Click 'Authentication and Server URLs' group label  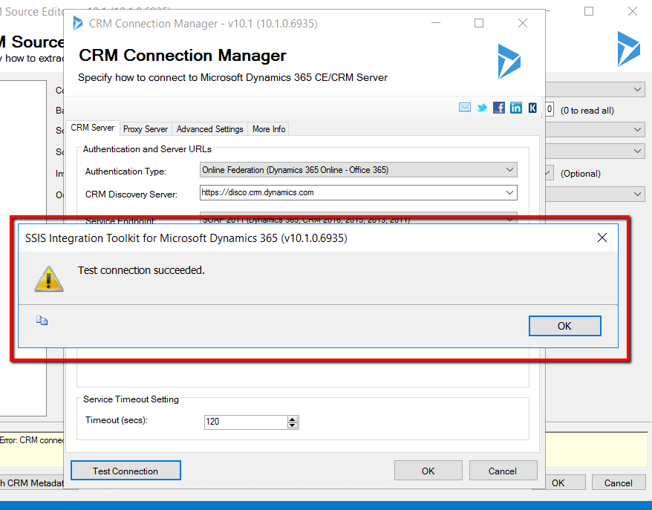pos(147,148)
